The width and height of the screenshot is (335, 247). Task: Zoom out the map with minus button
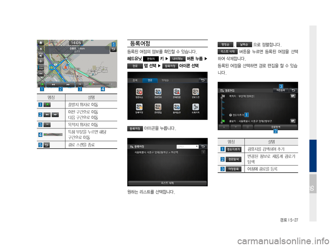pos(40,74)
